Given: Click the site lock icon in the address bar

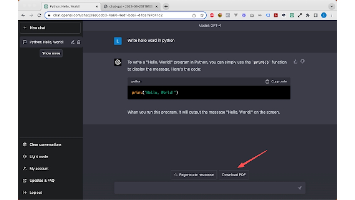Looking at the screenshot, I should (49, 15).
